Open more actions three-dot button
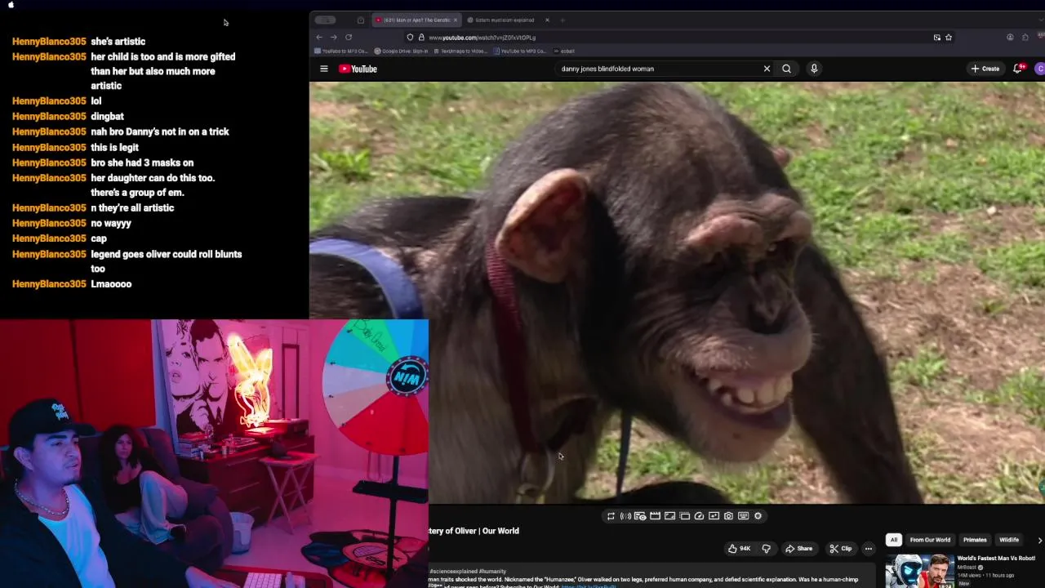 click(869, 549)
